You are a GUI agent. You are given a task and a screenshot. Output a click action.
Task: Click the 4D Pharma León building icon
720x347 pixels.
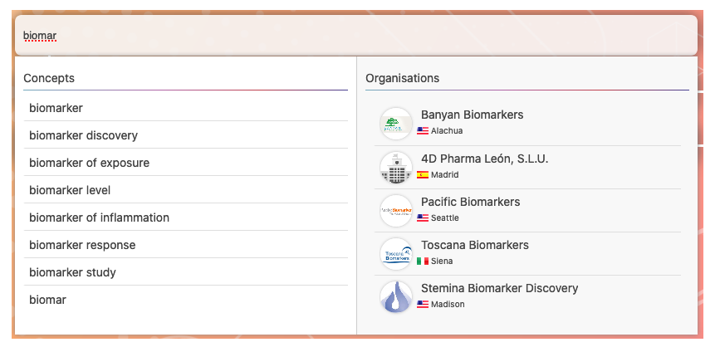pos(396,168)
